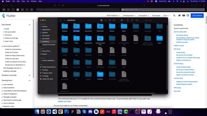Open the Showcase link in navbar

156,15
